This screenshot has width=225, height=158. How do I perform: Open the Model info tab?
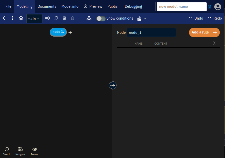[x=70, y=6]
